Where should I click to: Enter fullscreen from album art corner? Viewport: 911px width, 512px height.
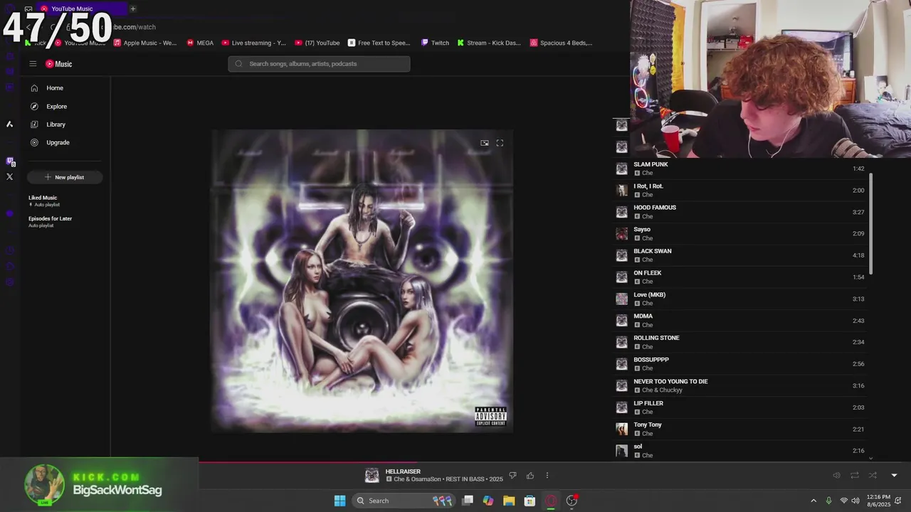point(500,143)
